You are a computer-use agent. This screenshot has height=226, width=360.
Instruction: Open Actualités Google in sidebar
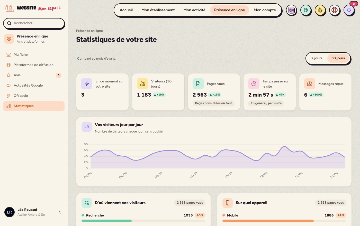point(34,86)
